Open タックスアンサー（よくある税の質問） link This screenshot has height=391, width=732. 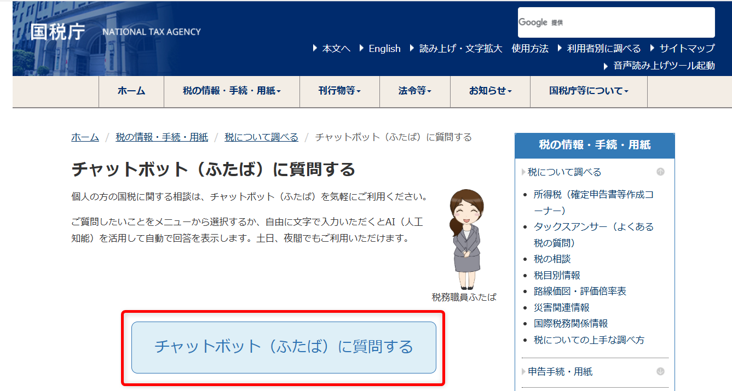tap(593, 235)
